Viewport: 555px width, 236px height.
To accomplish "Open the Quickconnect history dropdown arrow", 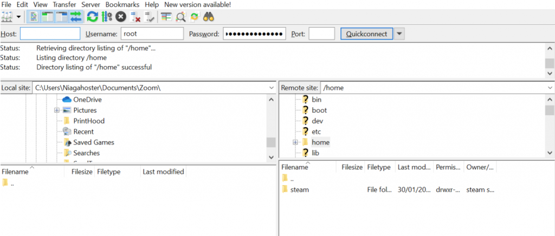I will click(399, 34).
